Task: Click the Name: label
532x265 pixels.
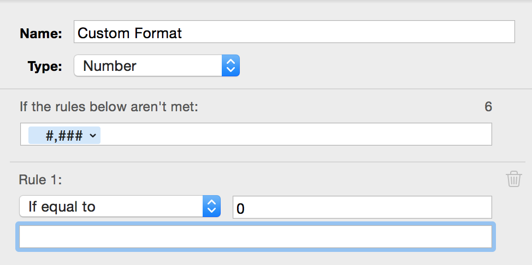Action: tap(41, 33)
